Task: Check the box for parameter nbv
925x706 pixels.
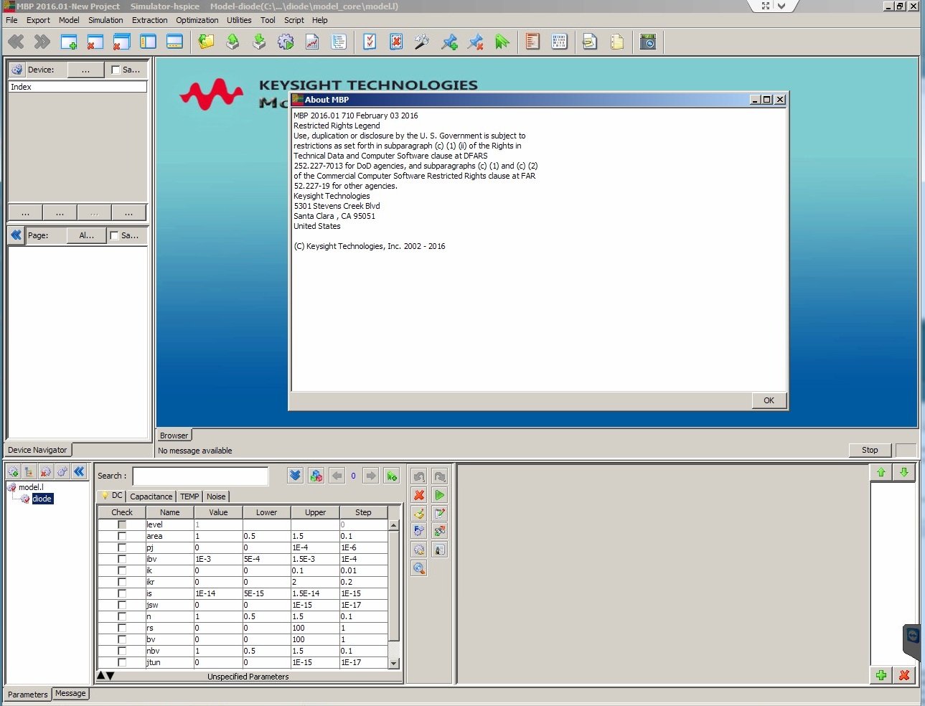Action: [122, 651]
